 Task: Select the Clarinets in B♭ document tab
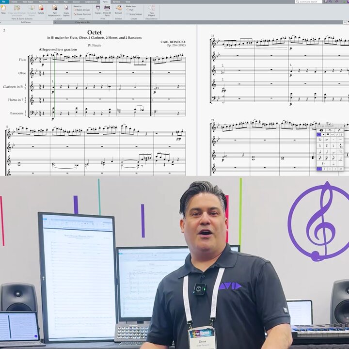coord(82,22)
